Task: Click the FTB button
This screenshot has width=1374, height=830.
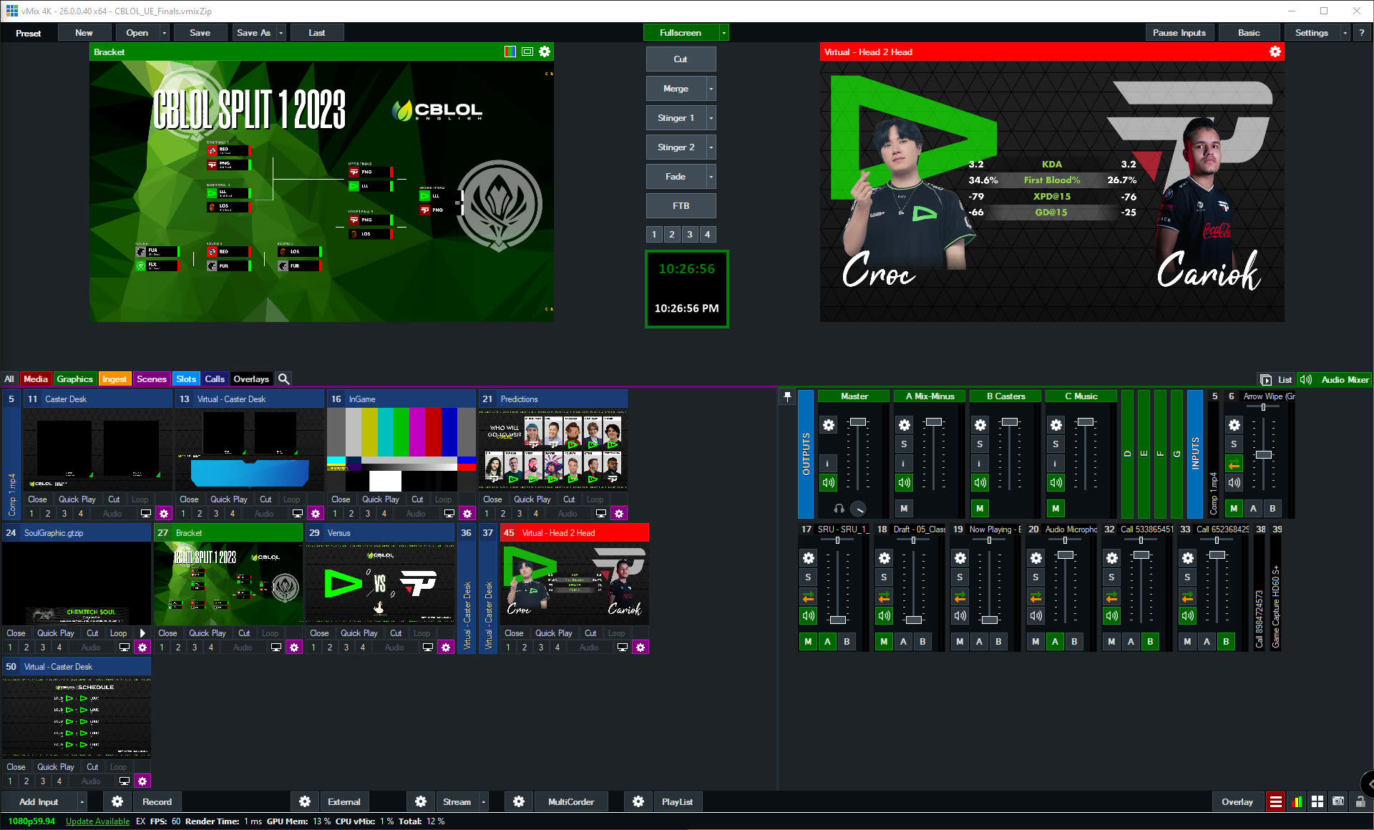Action: click(x=681, y=206)
